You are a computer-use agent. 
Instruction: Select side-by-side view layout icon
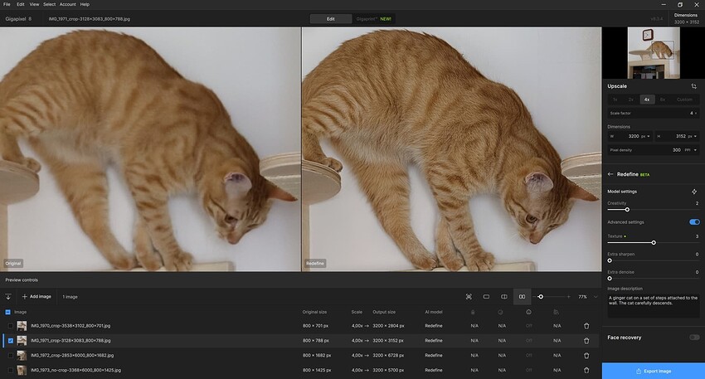coord(522,297)
